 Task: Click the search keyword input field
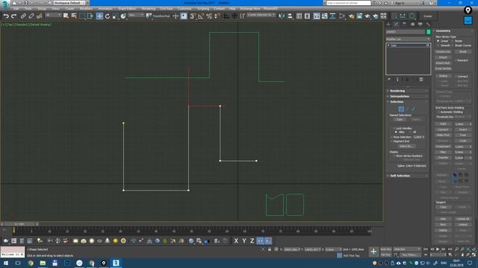pyautogui.click(x=349, y=3)
